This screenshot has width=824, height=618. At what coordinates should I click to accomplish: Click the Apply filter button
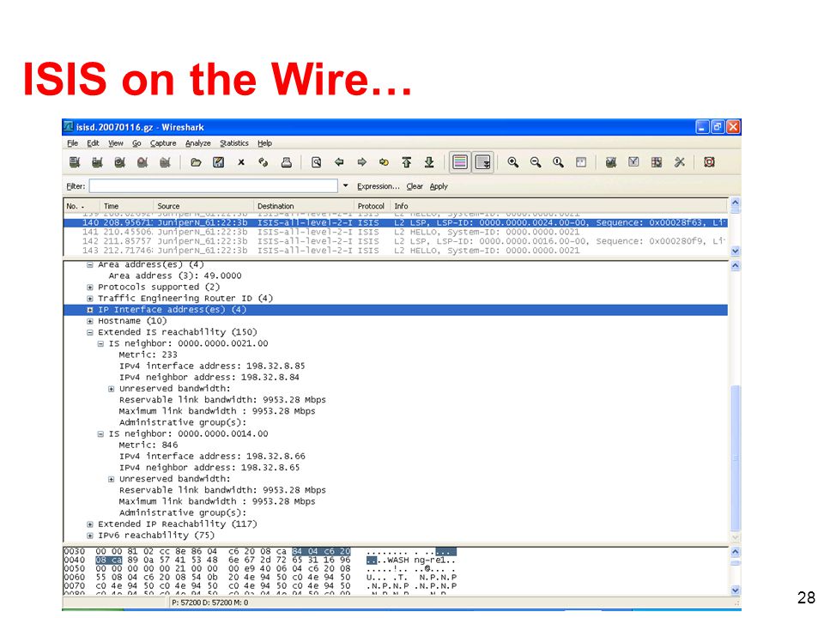coord(439,186)
